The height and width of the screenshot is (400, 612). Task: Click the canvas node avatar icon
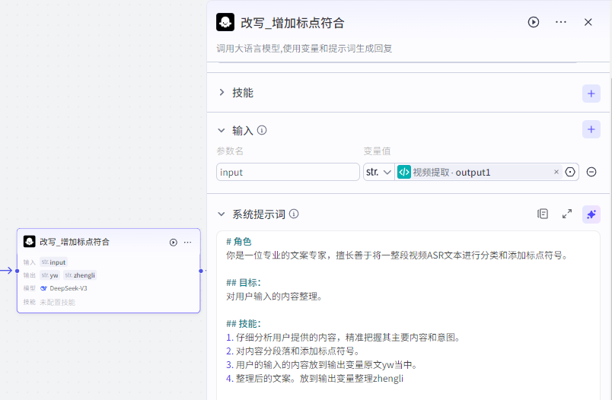coord(29,241)
